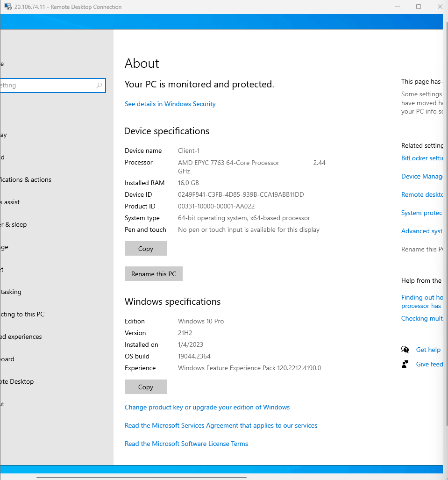Open the Checking multiple languages help link
The image size is (448, 480).
point(422,318)
